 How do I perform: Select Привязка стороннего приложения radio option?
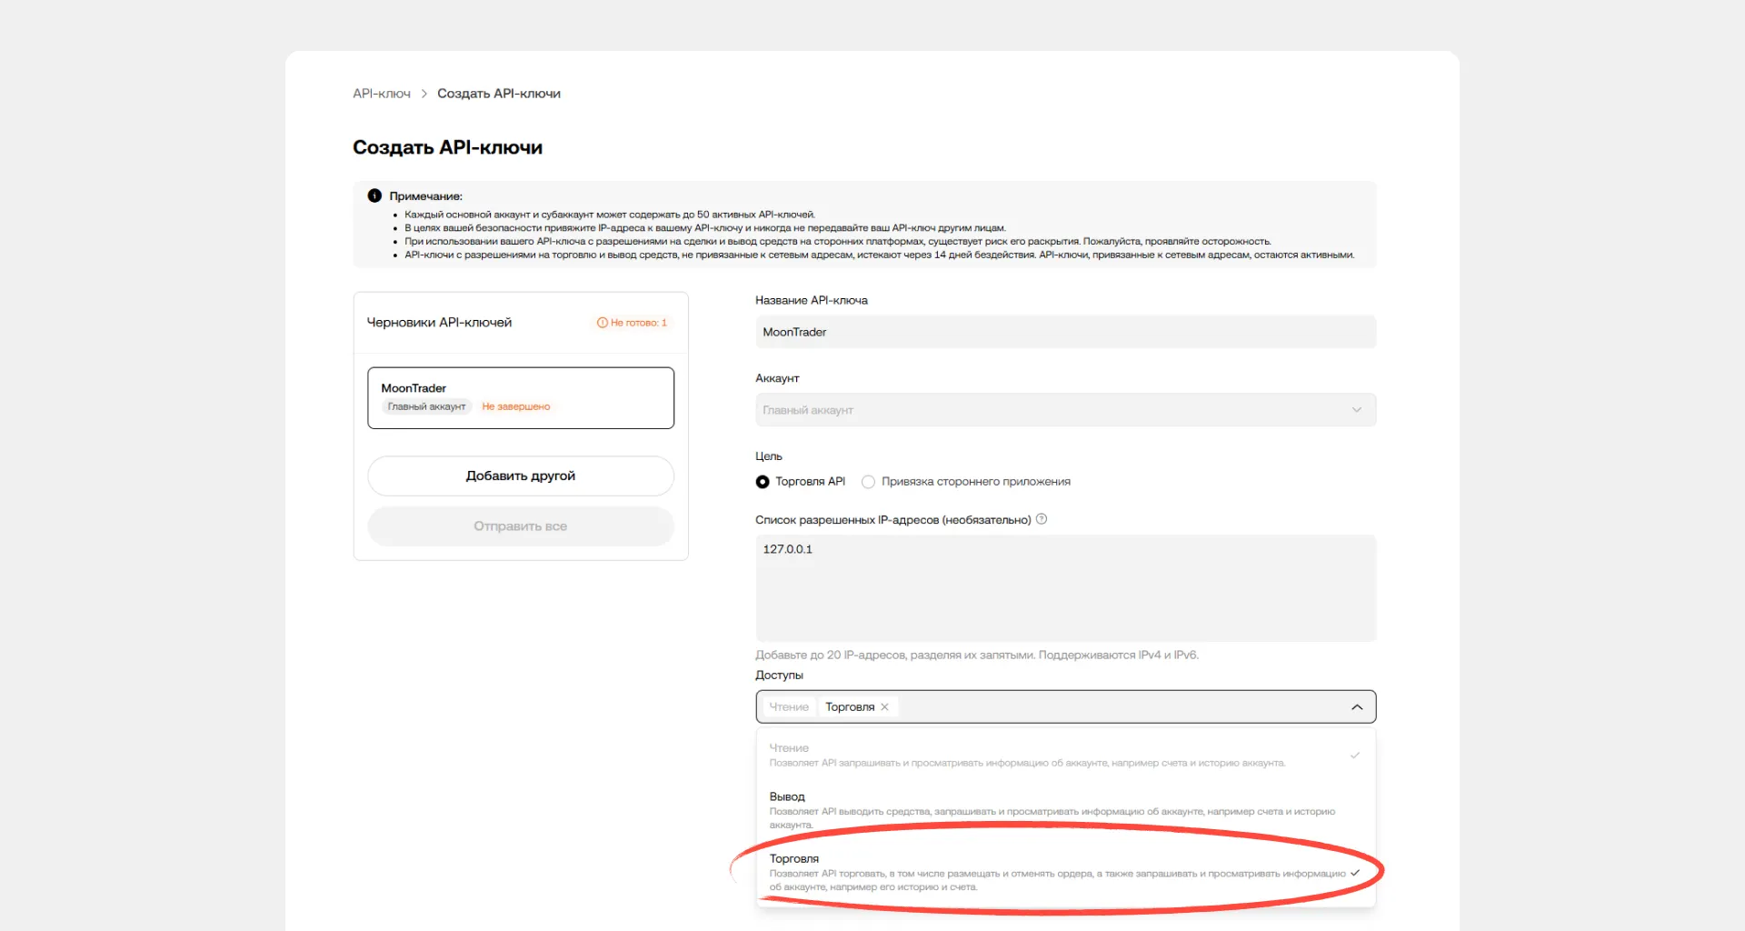click(868, 482)
